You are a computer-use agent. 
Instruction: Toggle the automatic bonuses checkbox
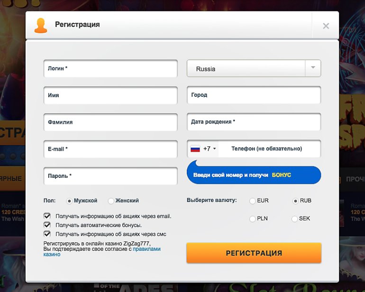47,225
